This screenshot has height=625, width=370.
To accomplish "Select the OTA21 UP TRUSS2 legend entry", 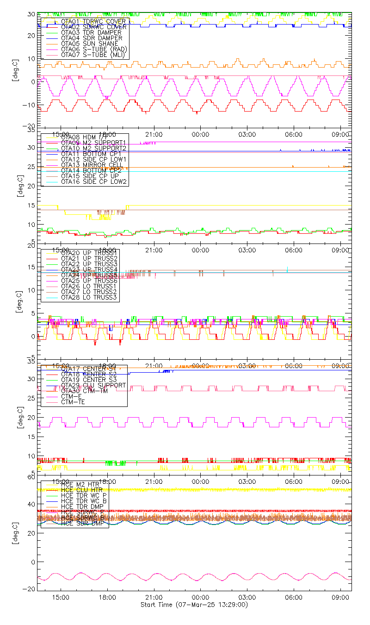I will click(x=89, y=258).
